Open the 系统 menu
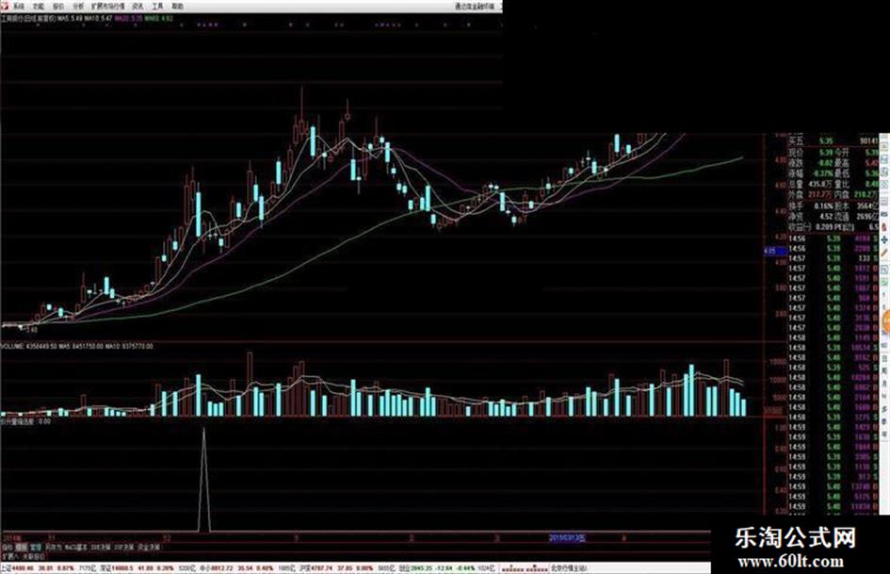The image size is (890, 574). click(x=19, y=7)
